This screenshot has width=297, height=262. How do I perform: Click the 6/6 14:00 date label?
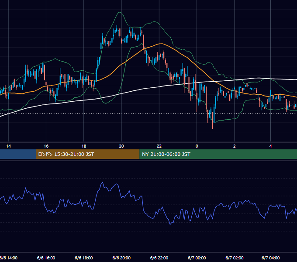[9, 258]
